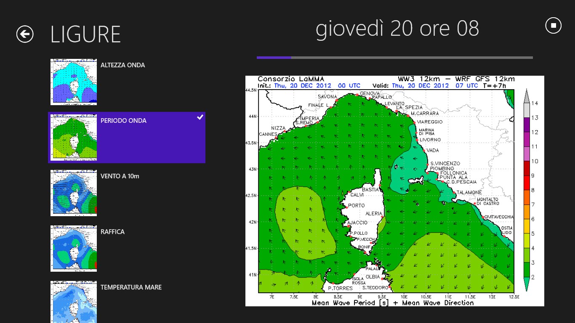This screenshot has height=323, width=575.
Task: Jump ahead on the gray timeline track
Action: pyautogui.click(x=412, y=58)
